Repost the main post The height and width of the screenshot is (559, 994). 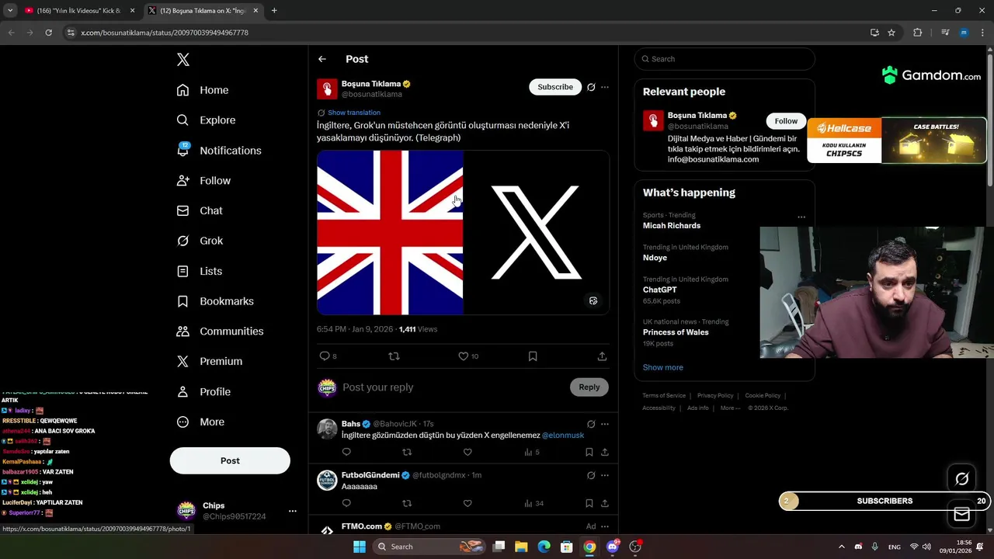coord(394,356)
